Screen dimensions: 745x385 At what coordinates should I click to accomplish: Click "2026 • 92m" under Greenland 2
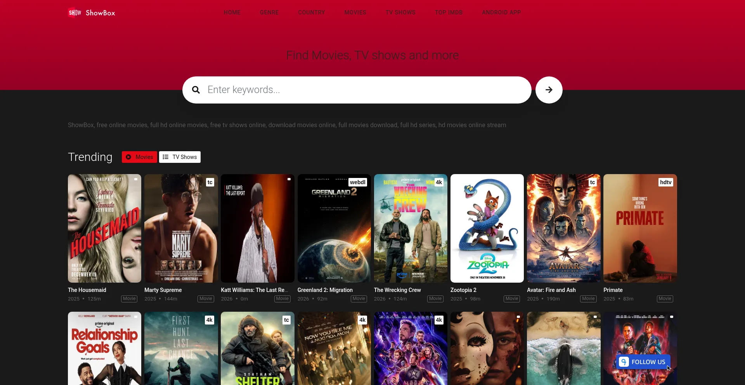pyautogui.click(x=312, y=299)
